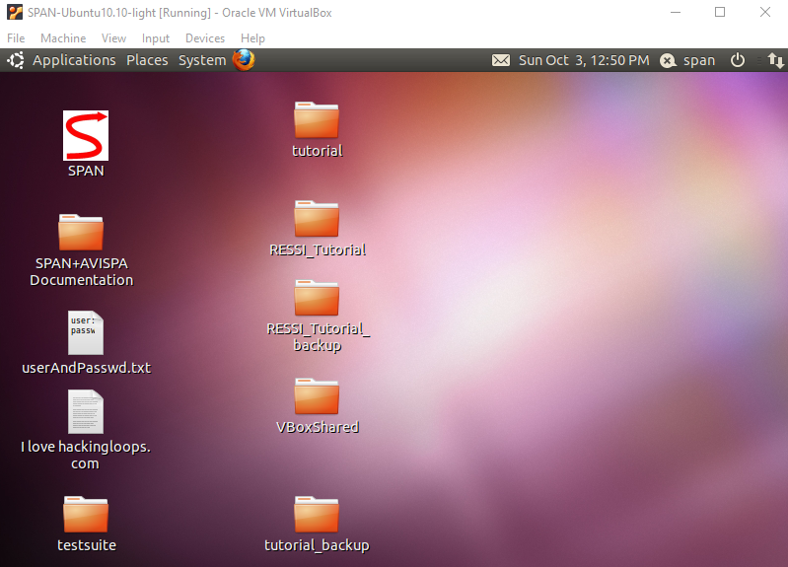Click the testsuite folder label
788x567 pixels.
87,545
